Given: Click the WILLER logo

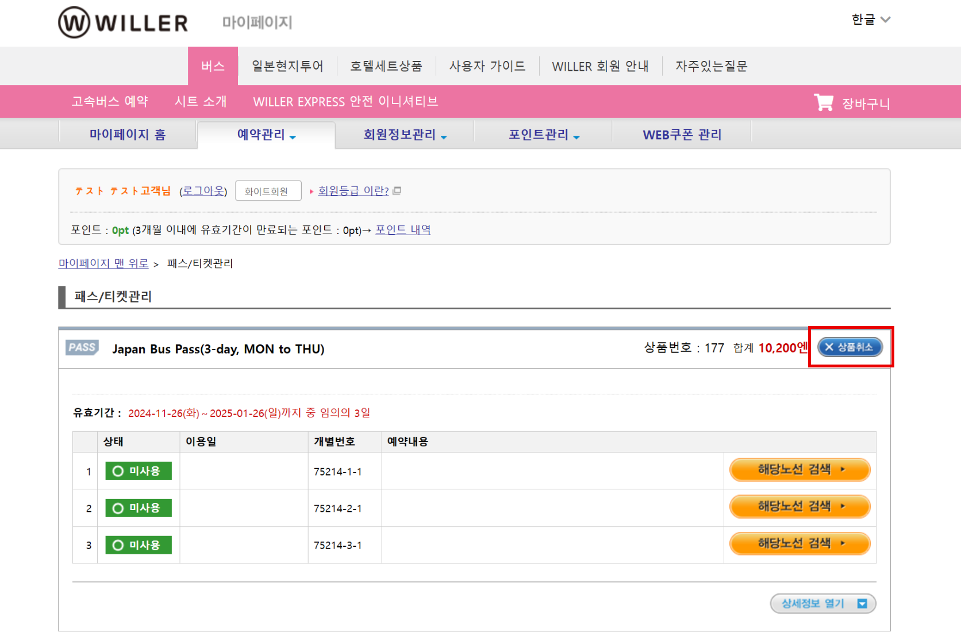Looking at the screenshot, I should click(x=123, y=22).
